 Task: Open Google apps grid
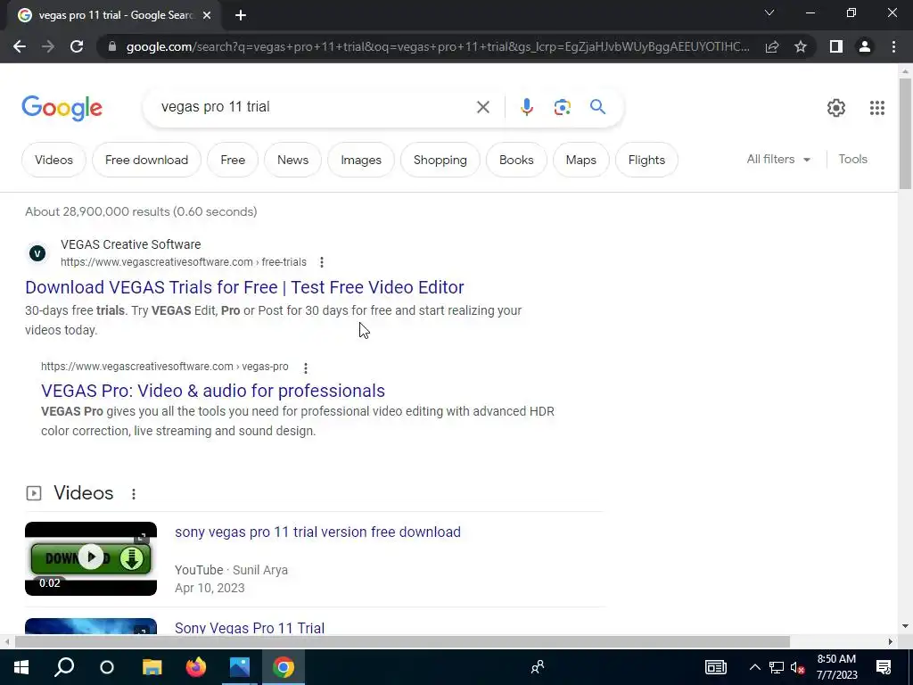[877, 108]
